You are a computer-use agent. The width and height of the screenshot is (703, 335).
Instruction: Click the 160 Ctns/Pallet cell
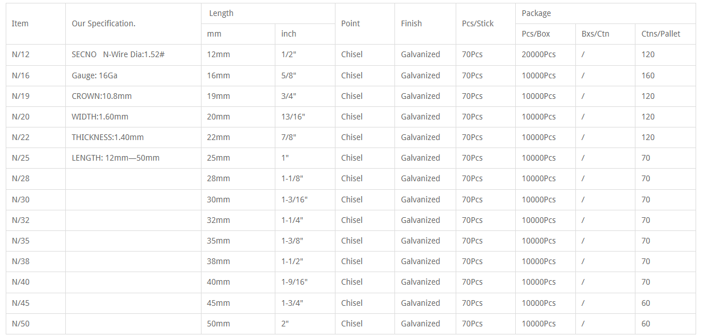(665, 75)
